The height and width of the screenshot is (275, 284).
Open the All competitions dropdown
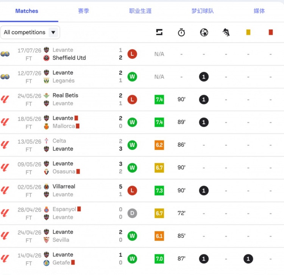(x=30, y=32)
